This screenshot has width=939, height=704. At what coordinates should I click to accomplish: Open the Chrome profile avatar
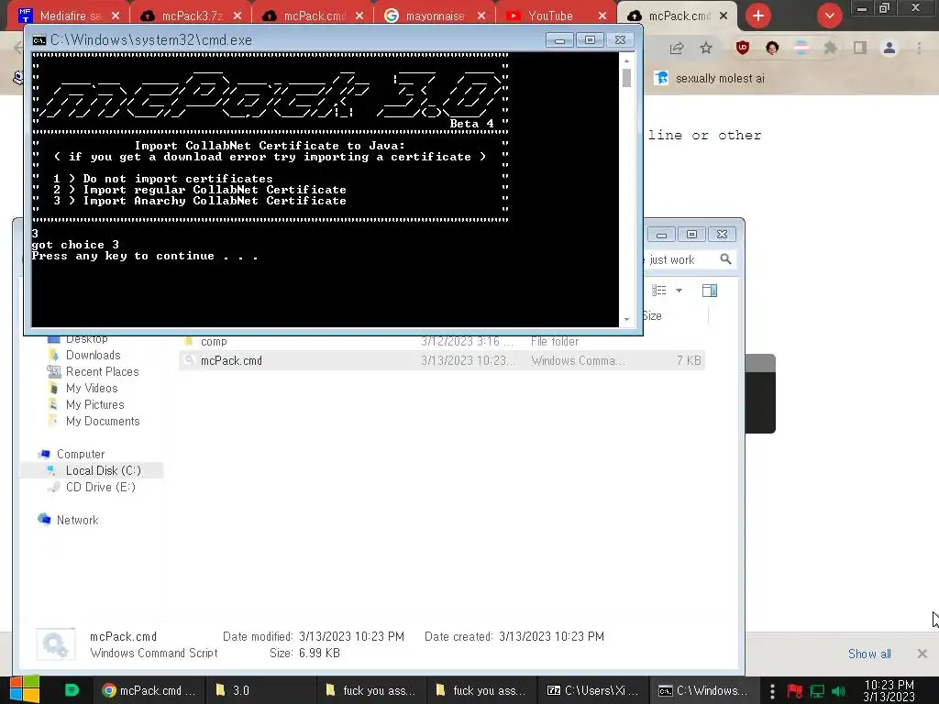tap(889, 48)
